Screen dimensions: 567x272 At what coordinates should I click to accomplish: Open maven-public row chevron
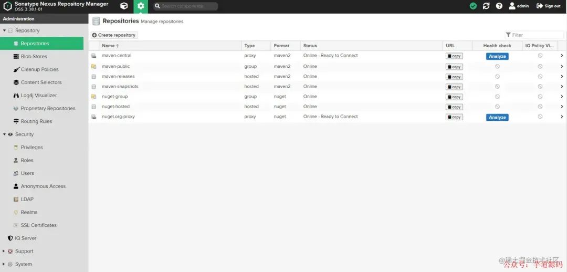[x=562, y=67]
